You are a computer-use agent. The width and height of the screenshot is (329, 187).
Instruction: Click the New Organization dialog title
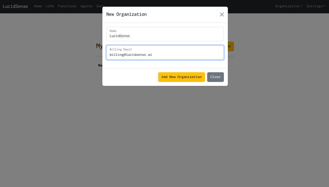(x=126, y=14)
